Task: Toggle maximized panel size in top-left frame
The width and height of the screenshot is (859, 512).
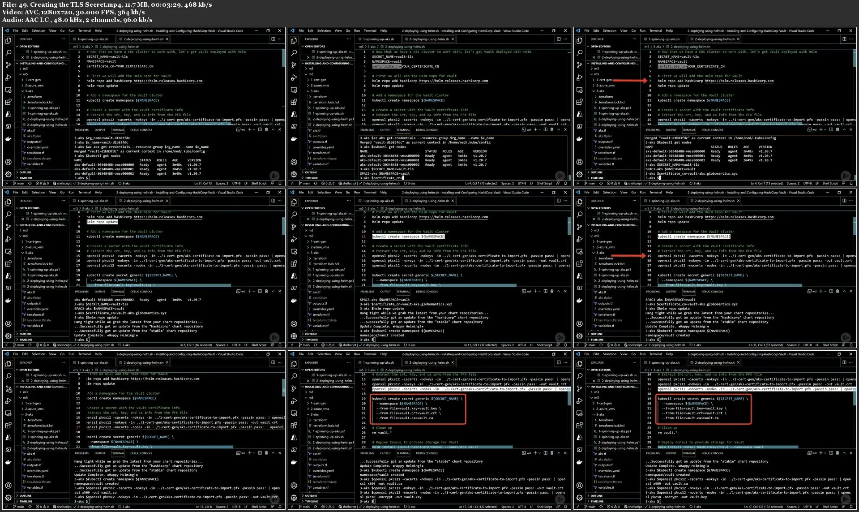Action: [273, 129]
